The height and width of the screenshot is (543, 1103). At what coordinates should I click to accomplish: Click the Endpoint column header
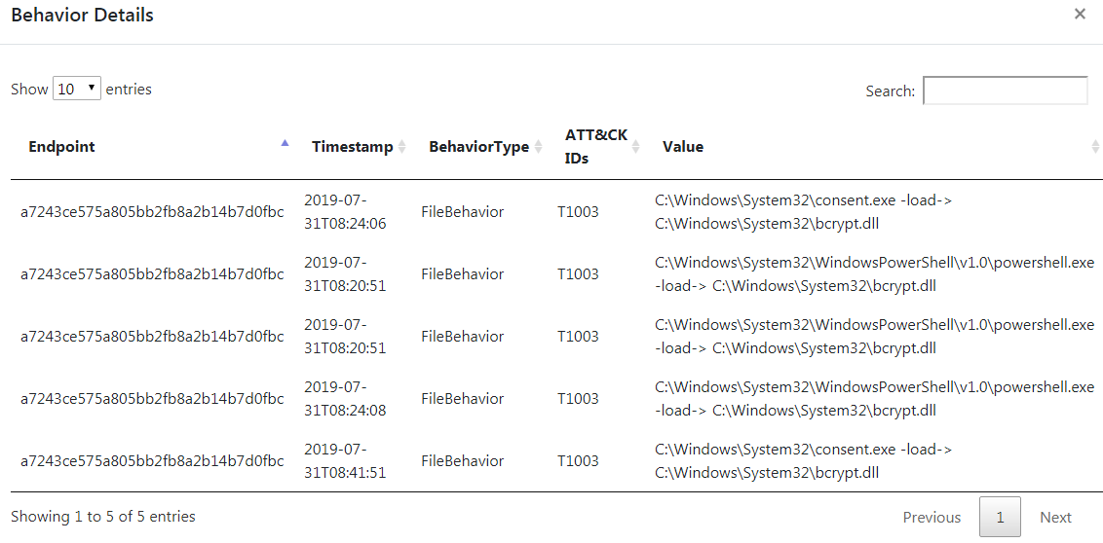tap(62, 147)
